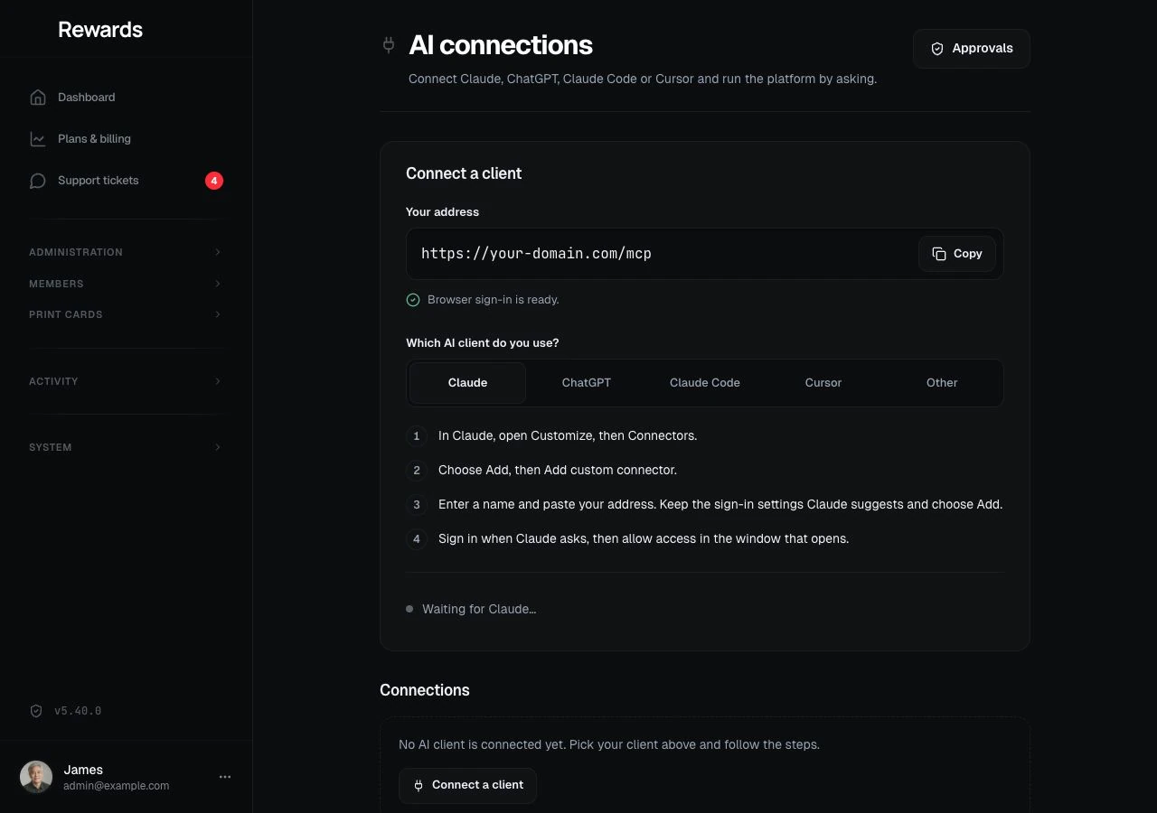Viewport: 1157px width, 813px height.
Task: Click the admin@example.com email text
Action: (117, 786)
